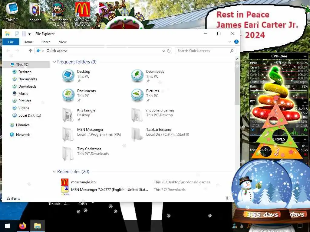
Task: Click the search magnifier icon
Action: (232, 51)
